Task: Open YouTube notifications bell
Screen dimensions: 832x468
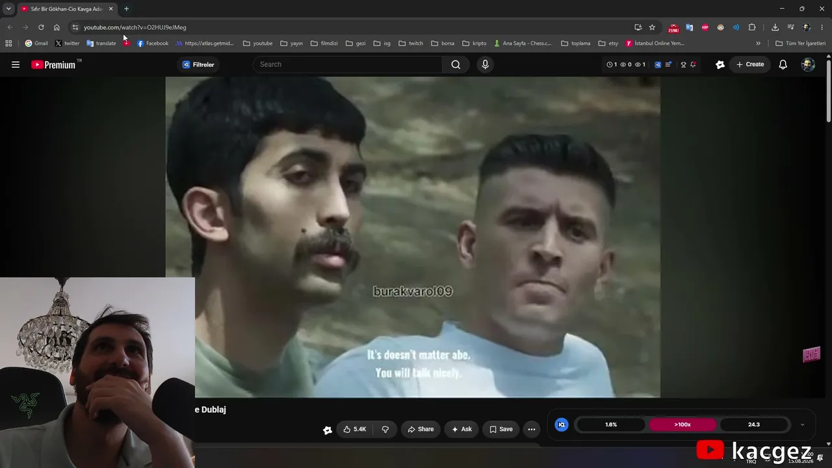Action: (x=783, y=64)
